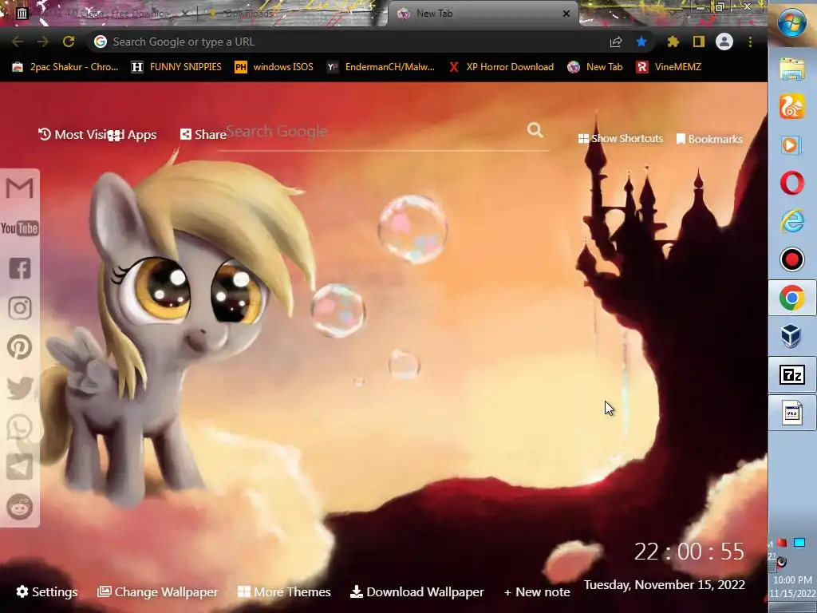Switch to the New Tab browser tab

(482, 14)
